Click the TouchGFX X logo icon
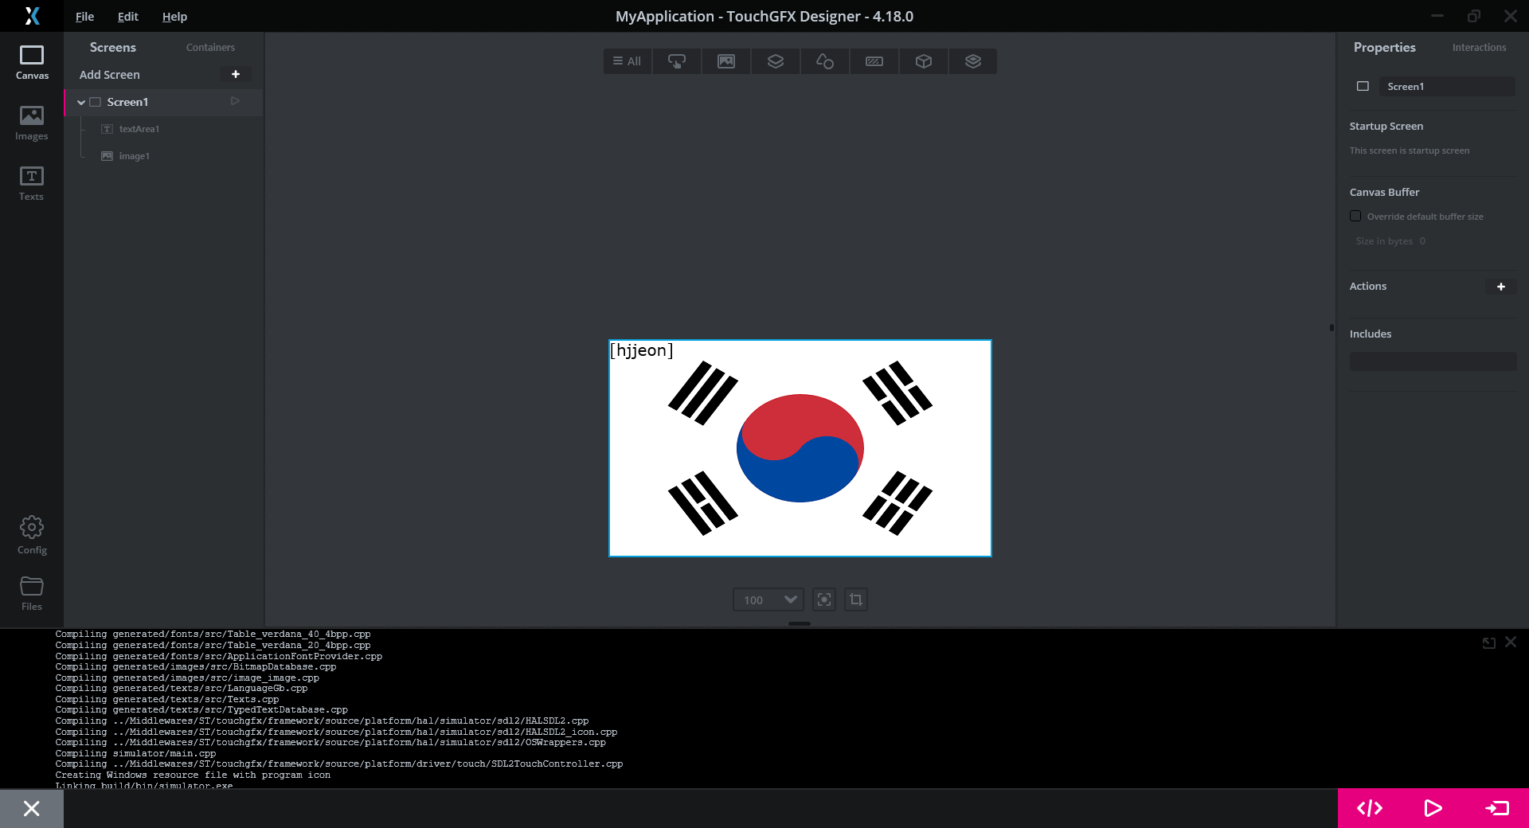The height and width of the screenshot is (828, 1529). click(x=32, y=16)
